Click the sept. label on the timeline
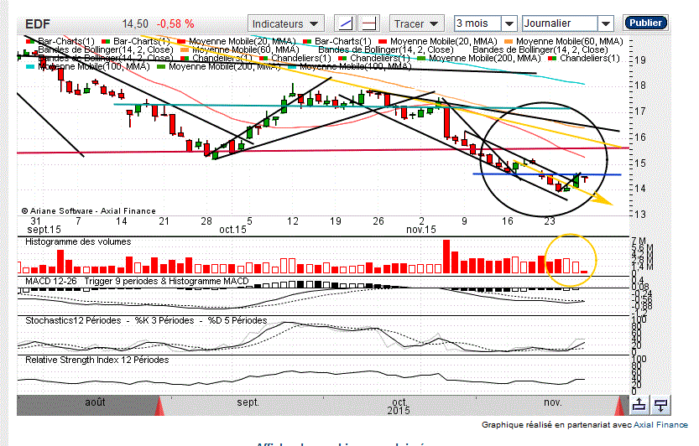 (x=248, y=402)
